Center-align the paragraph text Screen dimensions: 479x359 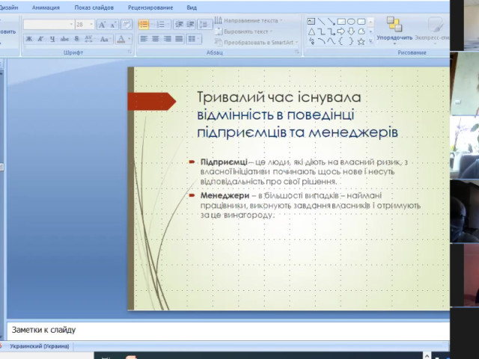coord(156,39)
